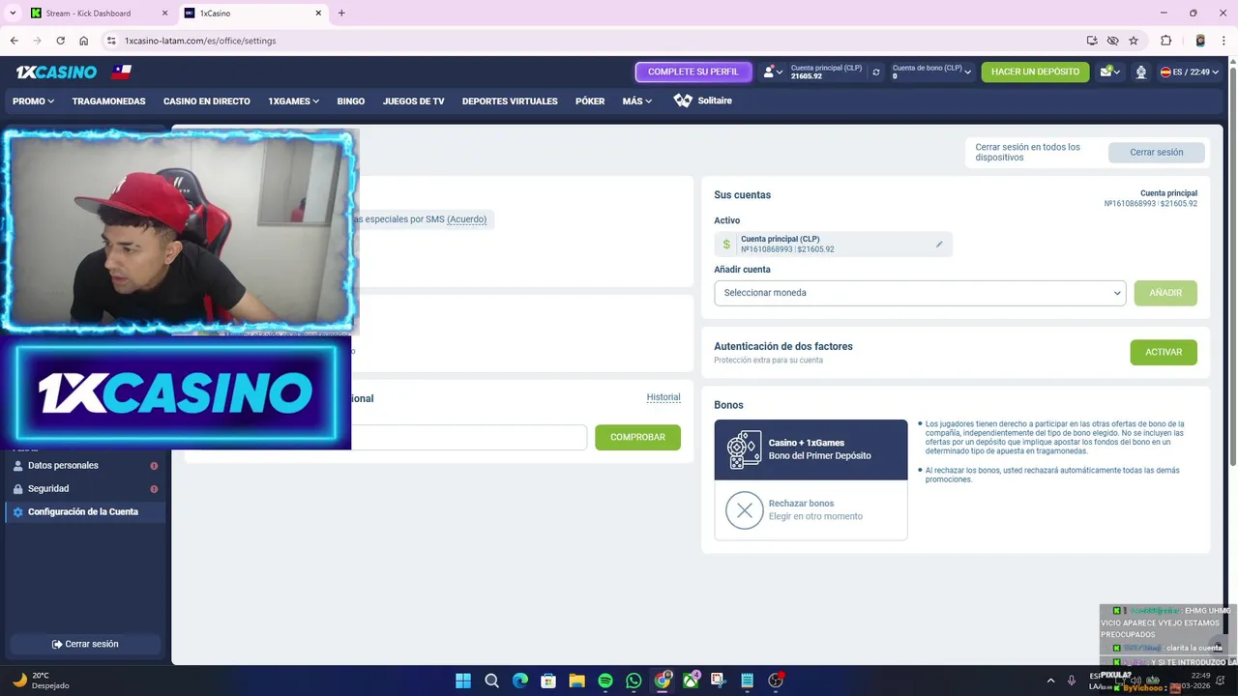Open DEPORTES VIRTUALES
Image resolution: width=1238 pixels, height=696 pixels.
tap(510, 101)
